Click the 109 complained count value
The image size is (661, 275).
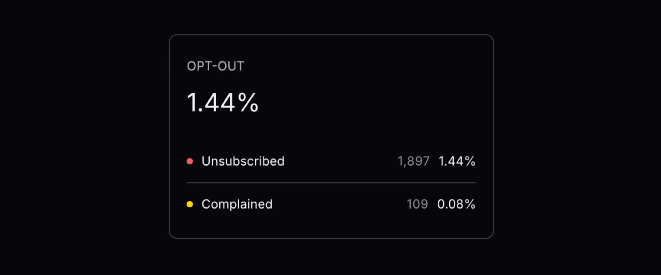tap(418, 204)
